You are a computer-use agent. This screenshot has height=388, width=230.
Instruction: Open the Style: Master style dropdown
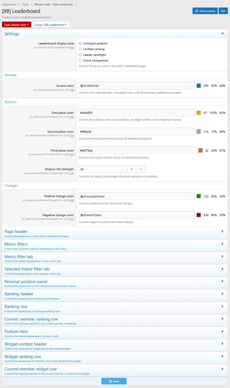point(17,25)
